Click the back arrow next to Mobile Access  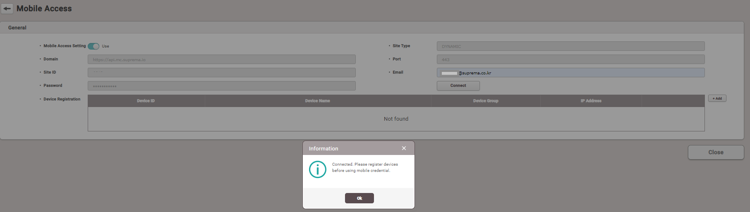click(7, 8)
